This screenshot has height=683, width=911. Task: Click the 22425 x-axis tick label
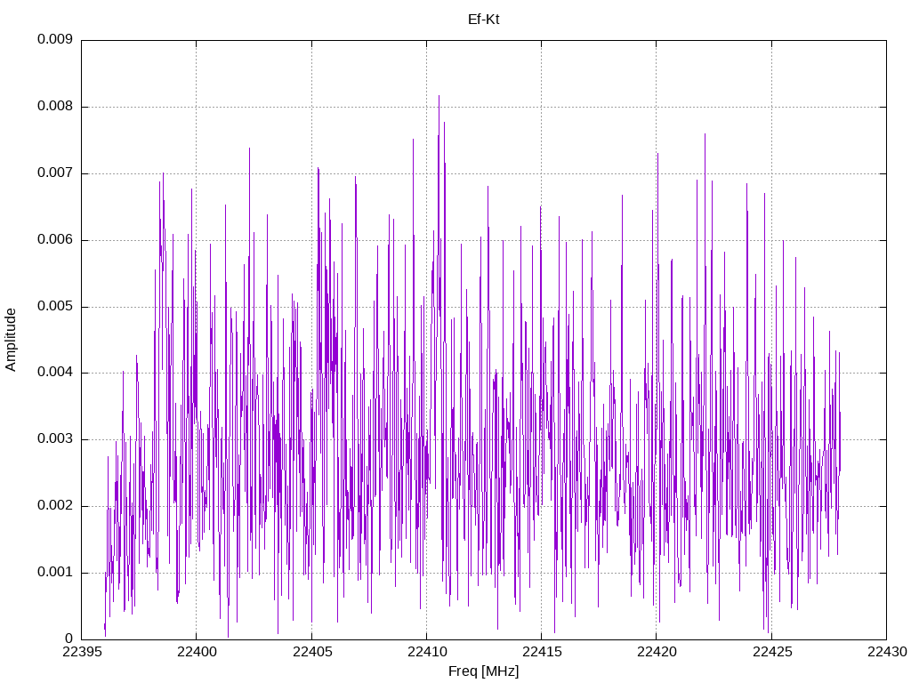[x=771, y=652]
